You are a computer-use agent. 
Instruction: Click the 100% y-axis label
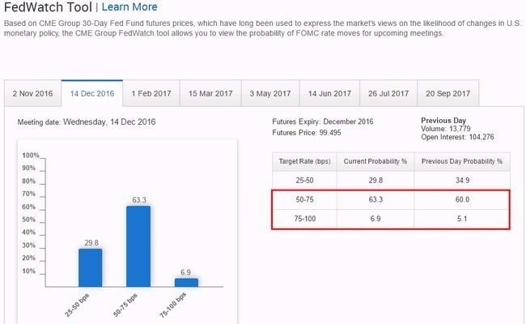31,156
